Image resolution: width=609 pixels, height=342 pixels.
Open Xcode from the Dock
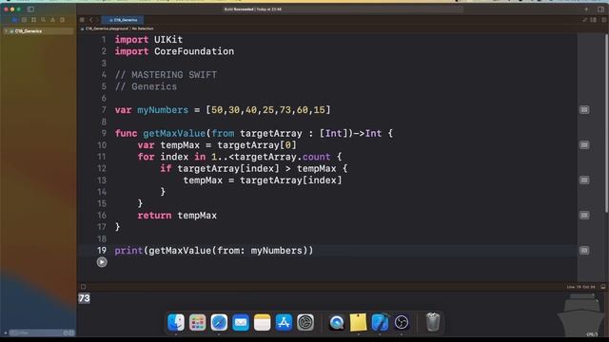tap(380, 322)
